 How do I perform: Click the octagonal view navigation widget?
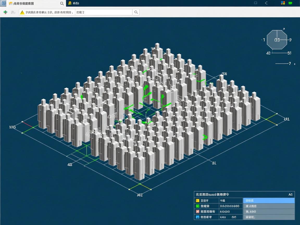(277, 40)
